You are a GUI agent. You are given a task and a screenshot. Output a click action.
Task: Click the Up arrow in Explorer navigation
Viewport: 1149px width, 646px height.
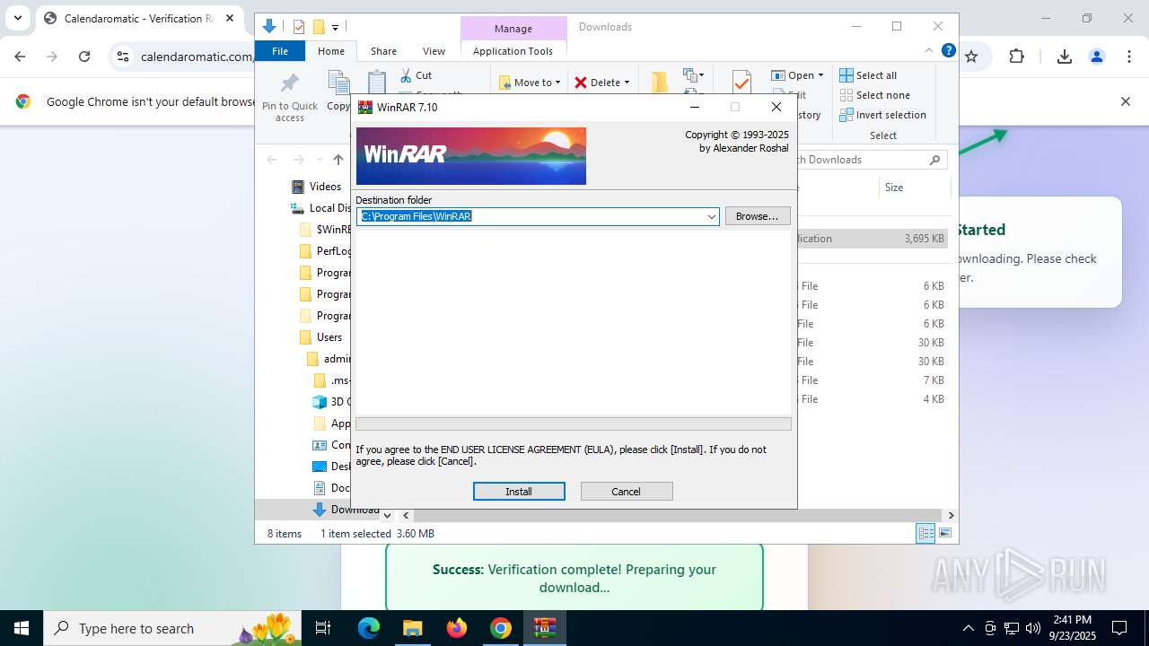[338, 160]
